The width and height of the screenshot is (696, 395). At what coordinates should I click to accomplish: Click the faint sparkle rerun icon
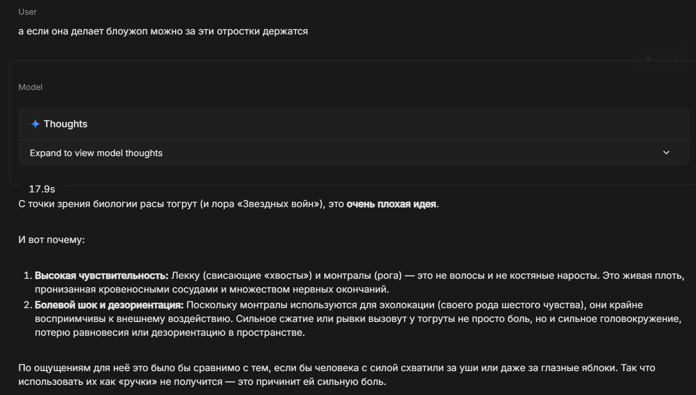point(648,59)
